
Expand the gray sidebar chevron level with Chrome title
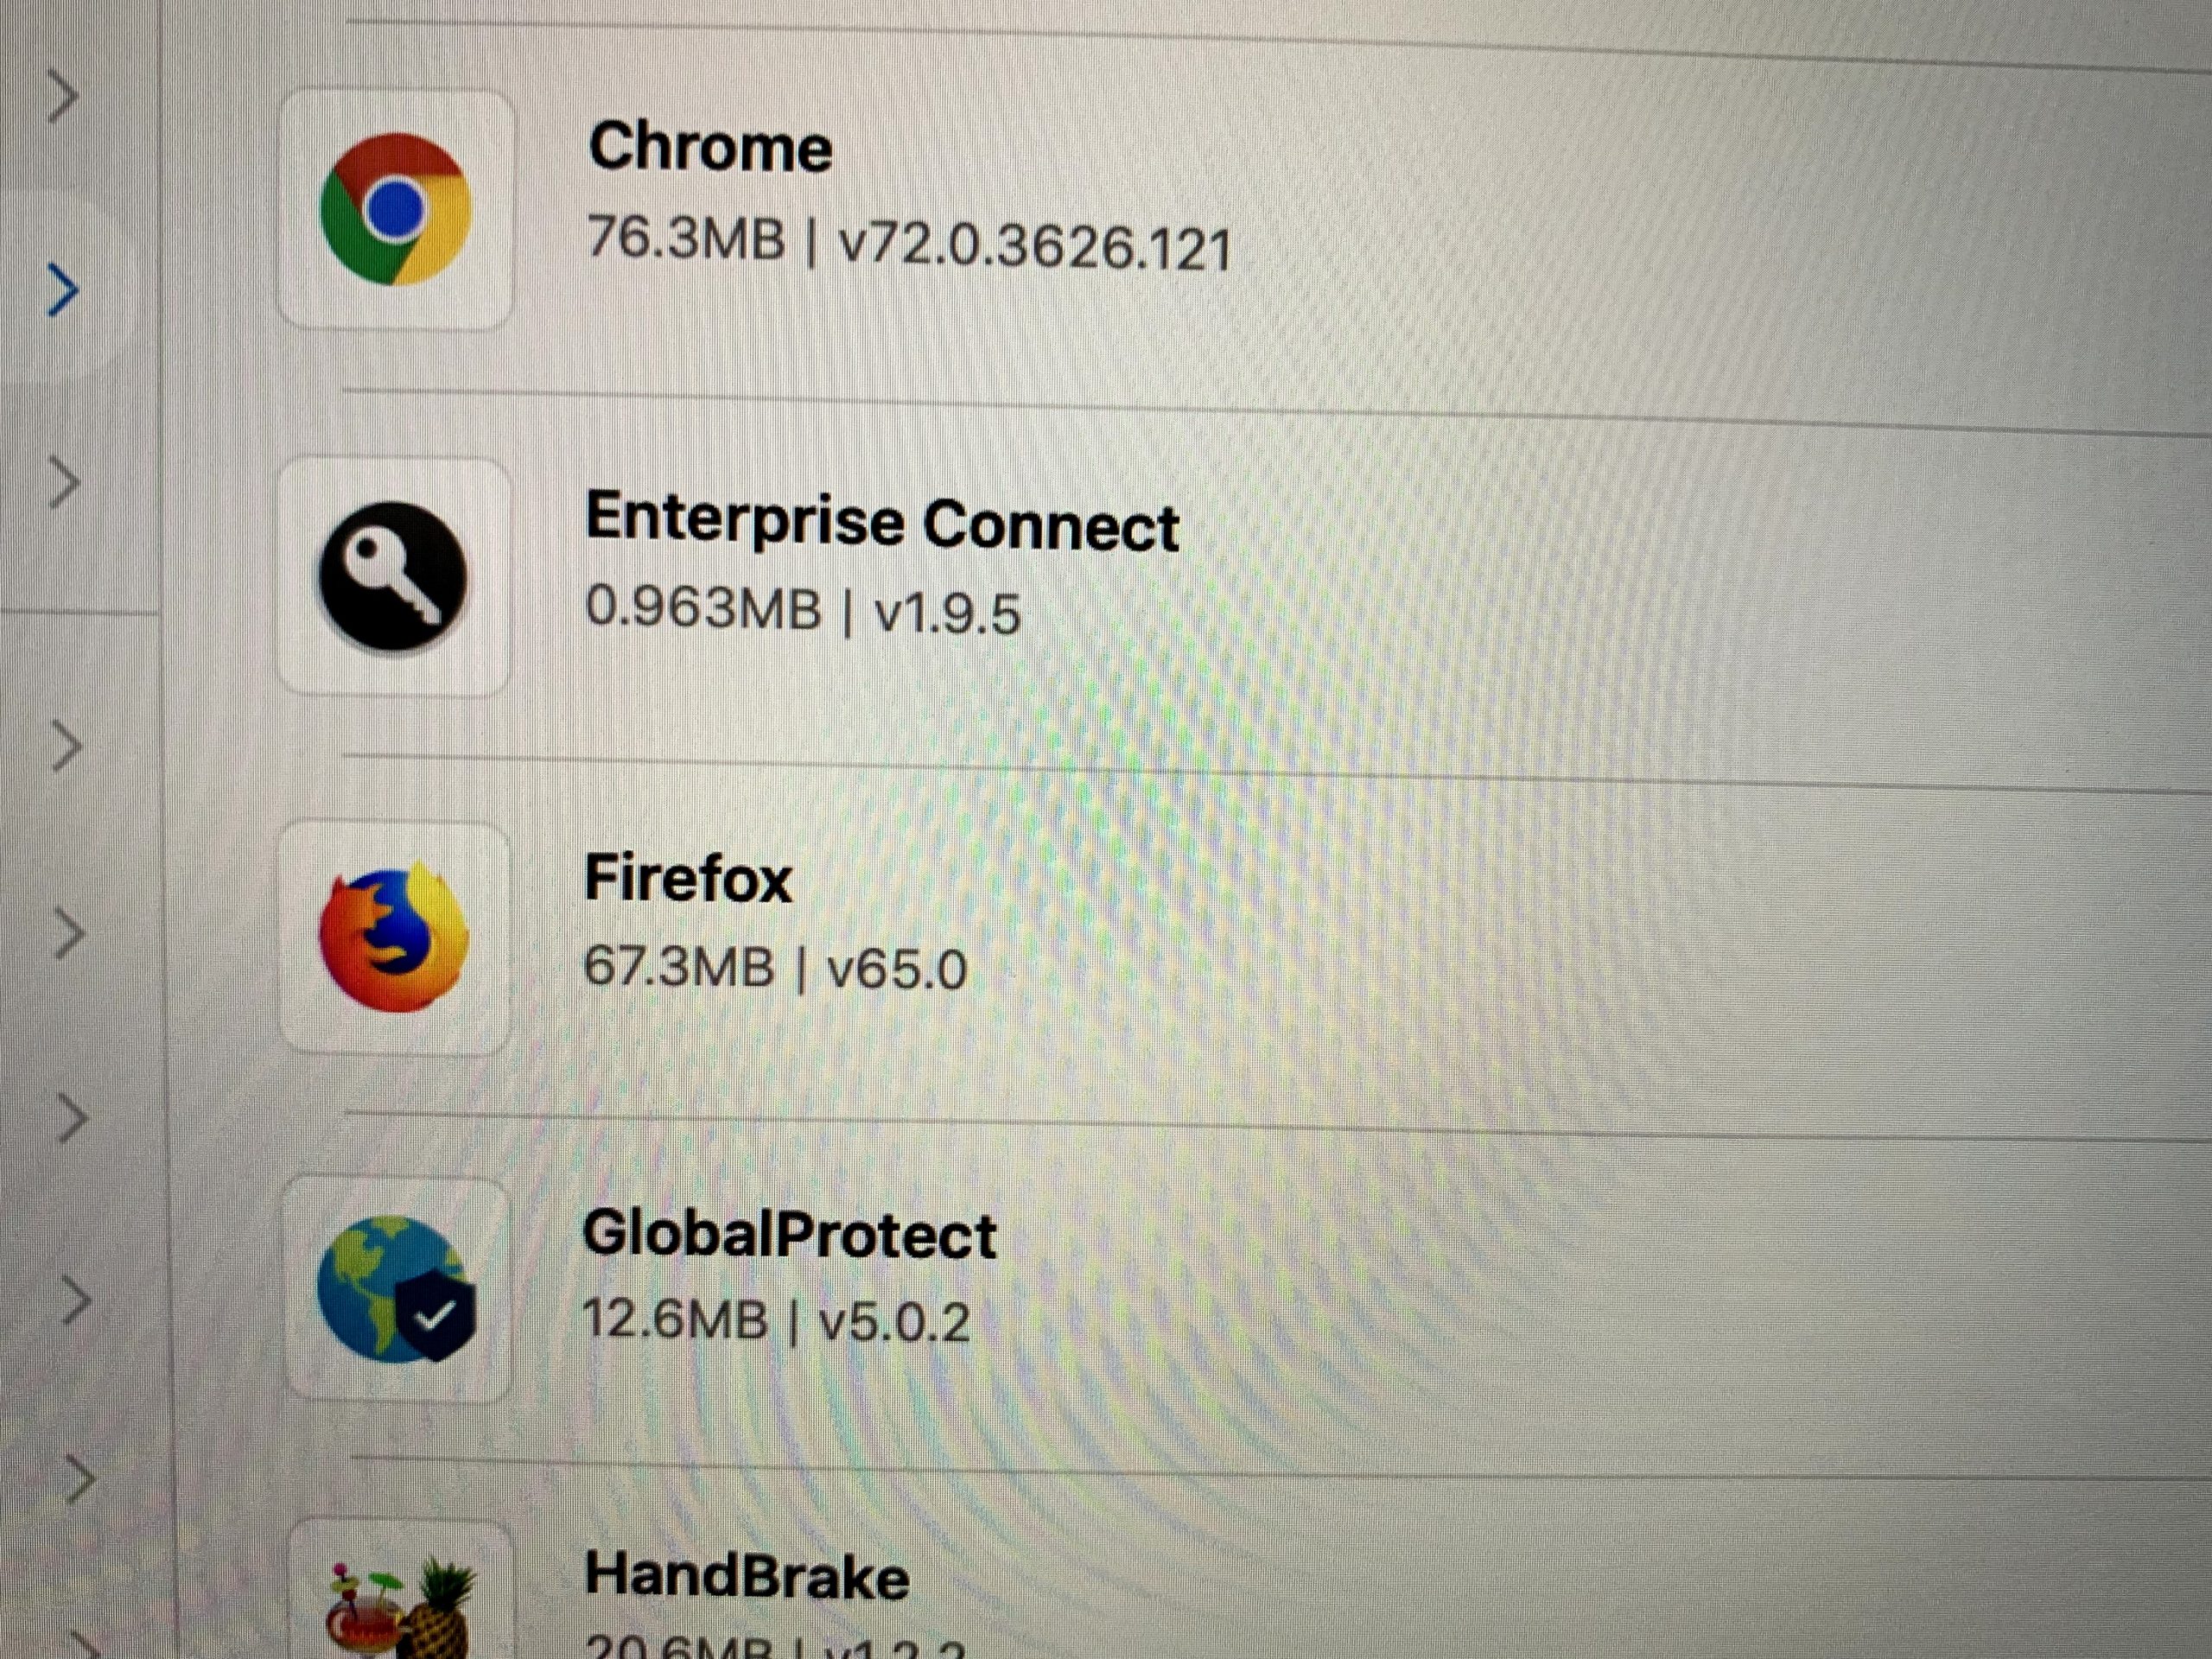point(64,97)
